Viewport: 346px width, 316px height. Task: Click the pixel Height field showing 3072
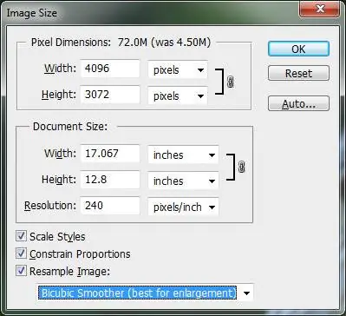click(x=110, y=95)
